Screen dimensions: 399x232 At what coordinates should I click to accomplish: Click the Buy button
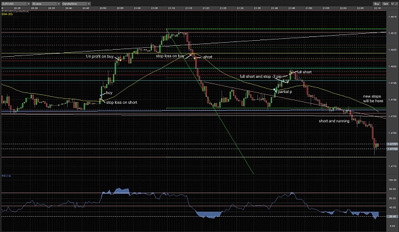tap(377, 4)
